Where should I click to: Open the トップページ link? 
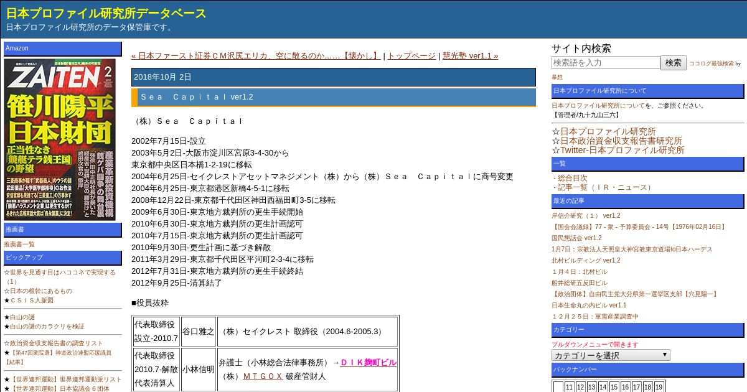[x=411, y=55]
